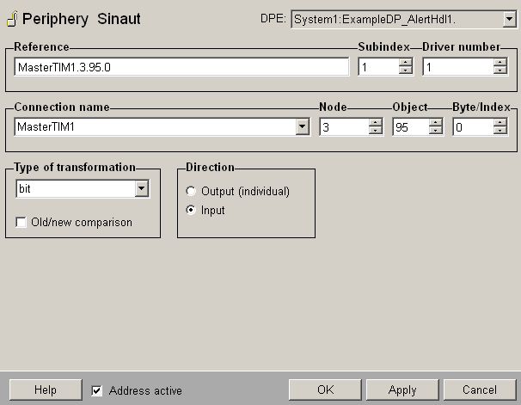Image resolution: width=521 pixels, height=405 pixels.
Task: Open Type of transformation dropdown
Action: pos(142,189)
